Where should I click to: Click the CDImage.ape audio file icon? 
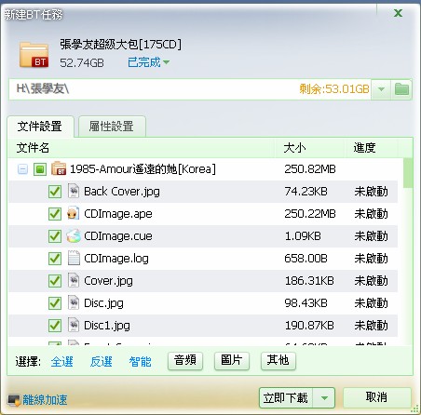pyautogui.click(x=74, y=214)
